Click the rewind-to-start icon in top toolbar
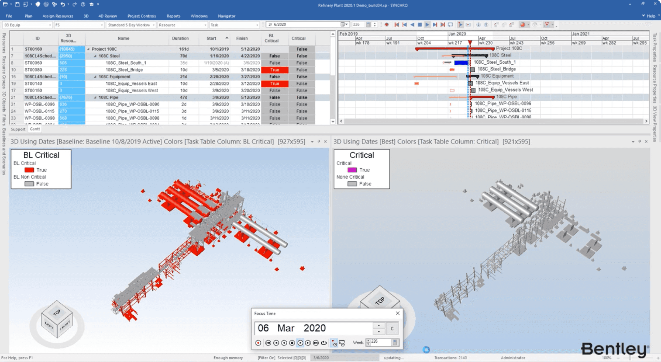 (x=397, y=25)
